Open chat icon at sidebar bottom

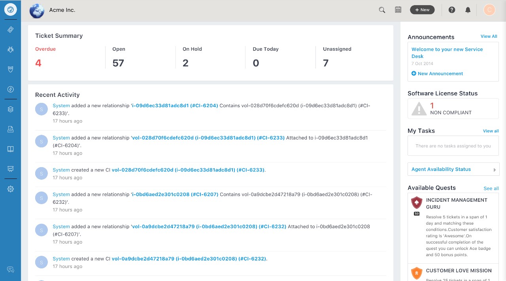click(11, 270)
